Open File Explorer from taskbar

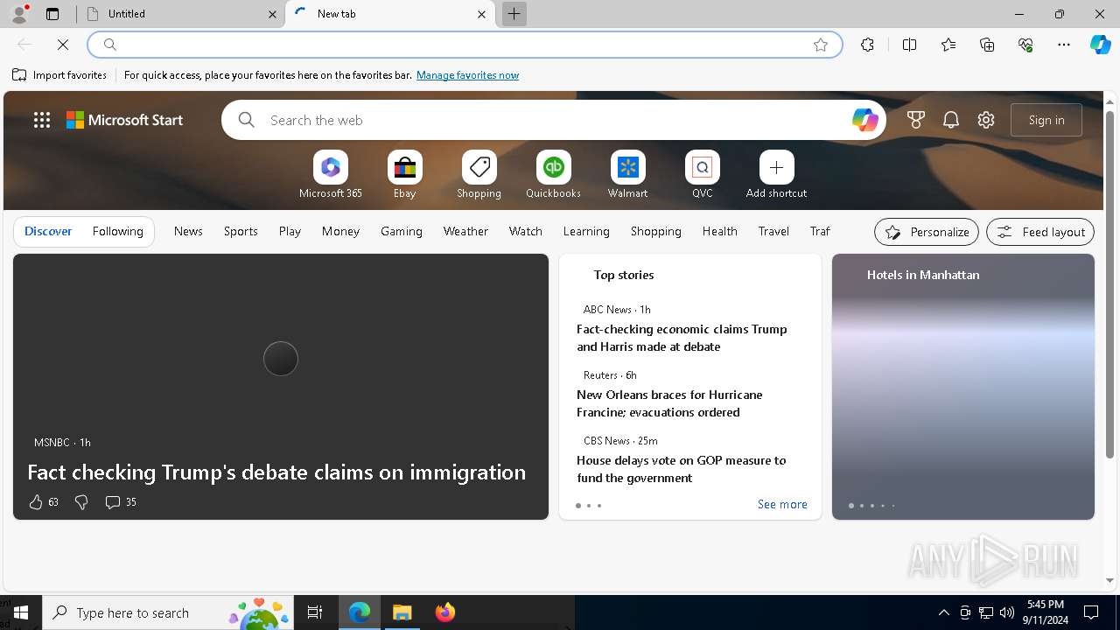click(x=402, y=612)
